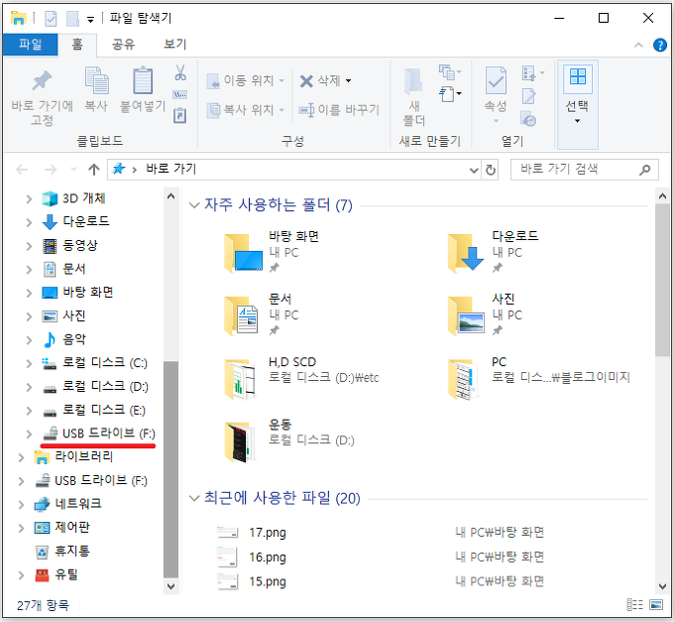Click the Back navigation arrow

point(22,170)
